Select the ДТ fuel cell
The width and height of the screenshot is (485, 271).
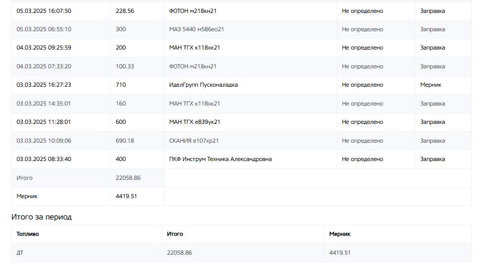(x=20, y=253)
